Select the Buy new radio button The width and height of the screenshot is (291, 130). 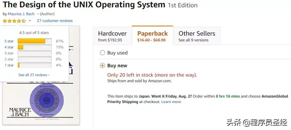(x=102, y=66)
